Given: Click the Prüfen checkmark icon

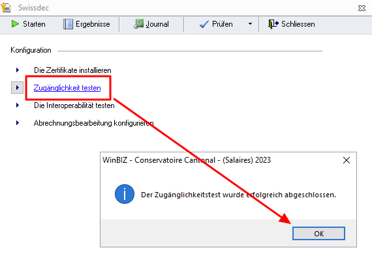Looking at the screenshot, I should pyautogui.click(x=204, y=24).
